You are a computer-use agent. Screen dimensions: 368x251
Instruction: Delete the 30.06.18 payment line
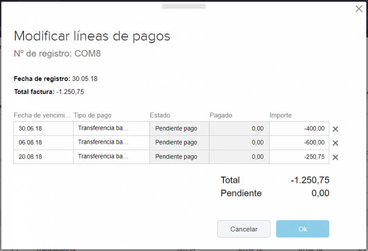335,129
